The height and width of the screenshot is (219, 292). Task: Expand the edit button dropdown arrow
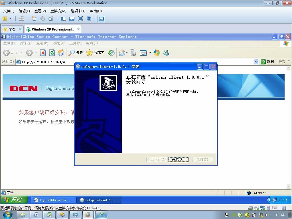coord(150,53)
